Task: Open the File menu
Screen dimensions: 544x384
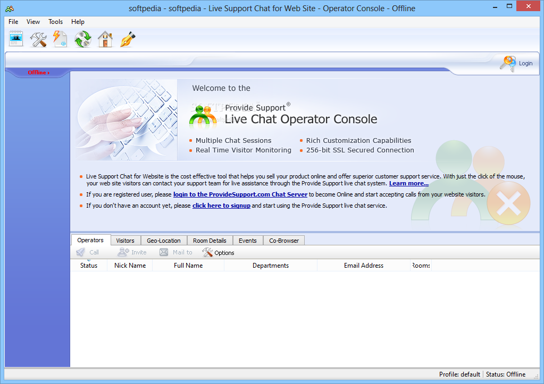Action: [x=13, y=21]
